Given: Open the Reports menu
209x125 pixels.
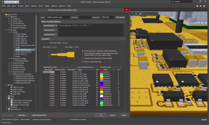Looking at the screenshot, I should coord(54,6).
